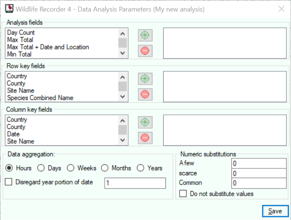This screenshot has height=220, width=291.
Task: Click down arrow of Analysis fields scrollbar
Action: 123,53
